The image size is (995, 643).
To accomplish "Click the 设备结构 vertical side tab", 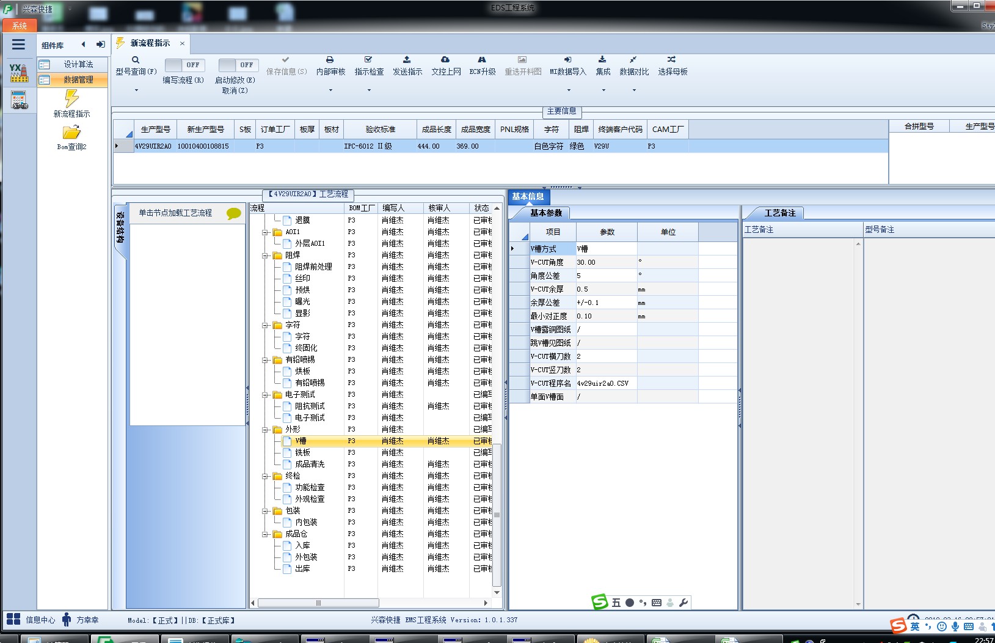I will 120,227.
